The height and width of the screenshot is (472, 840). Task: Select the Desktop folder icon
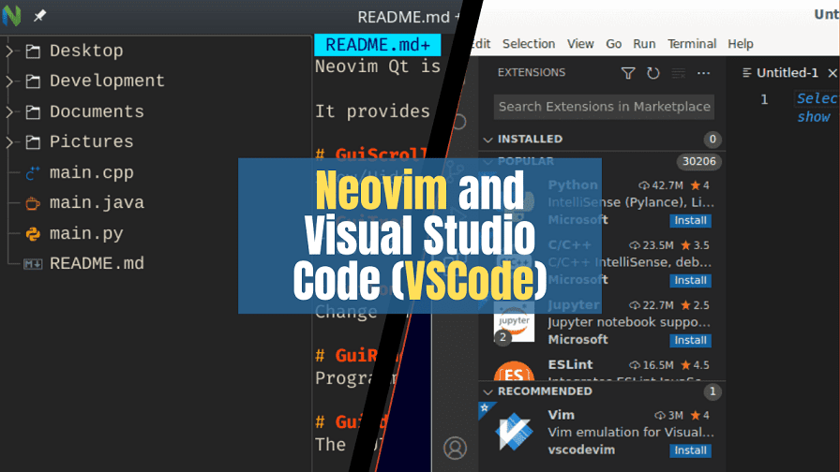pos(33,52)
